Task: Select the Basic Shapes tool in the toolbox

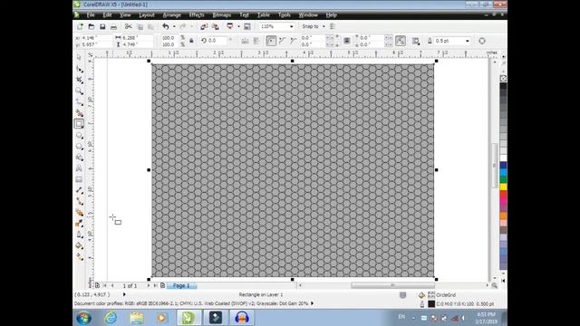Action: [x=79, y=158]
